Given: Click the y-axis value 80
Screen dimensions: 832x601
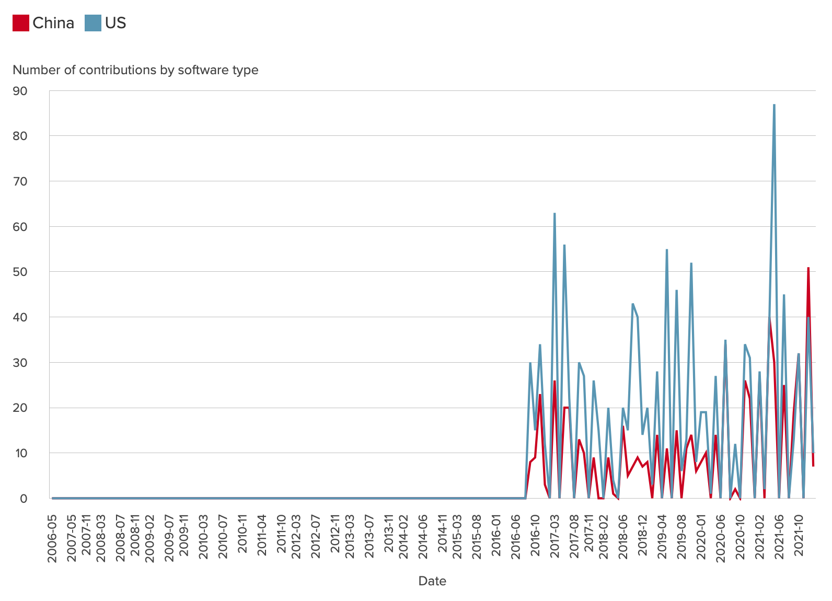Looking at the screenshot, I should tap(20, 136).
